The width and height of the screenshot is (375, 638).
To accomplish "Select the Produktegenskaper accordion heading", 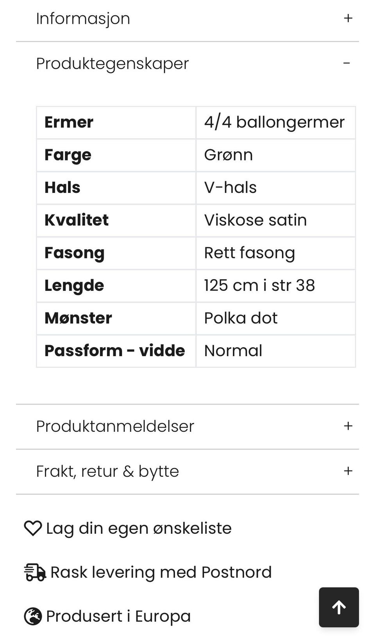I will [x=112, y=64].
